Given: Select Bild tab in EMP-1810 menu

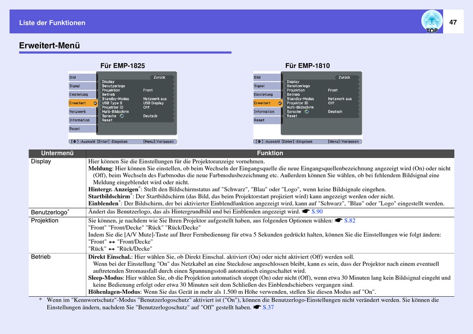Looking at the screenshot, I should click(267, 78).
